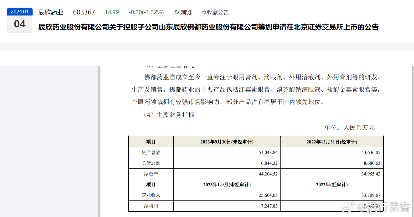Click stock code 603367
This screenshot has width=414, height=217.
[x=84, y=12]
